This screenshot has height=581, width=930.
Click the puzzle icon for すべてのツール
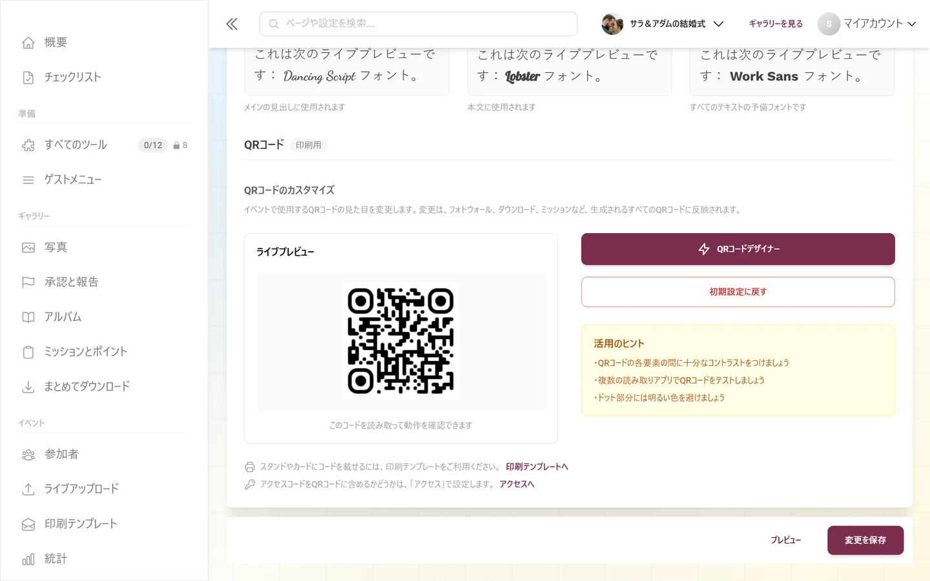pyautogui.click(x=28, y=145)
